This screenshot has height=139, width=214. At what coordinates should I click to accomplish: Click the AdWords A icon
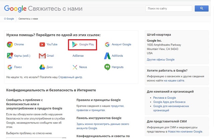(x=107, y=56)
